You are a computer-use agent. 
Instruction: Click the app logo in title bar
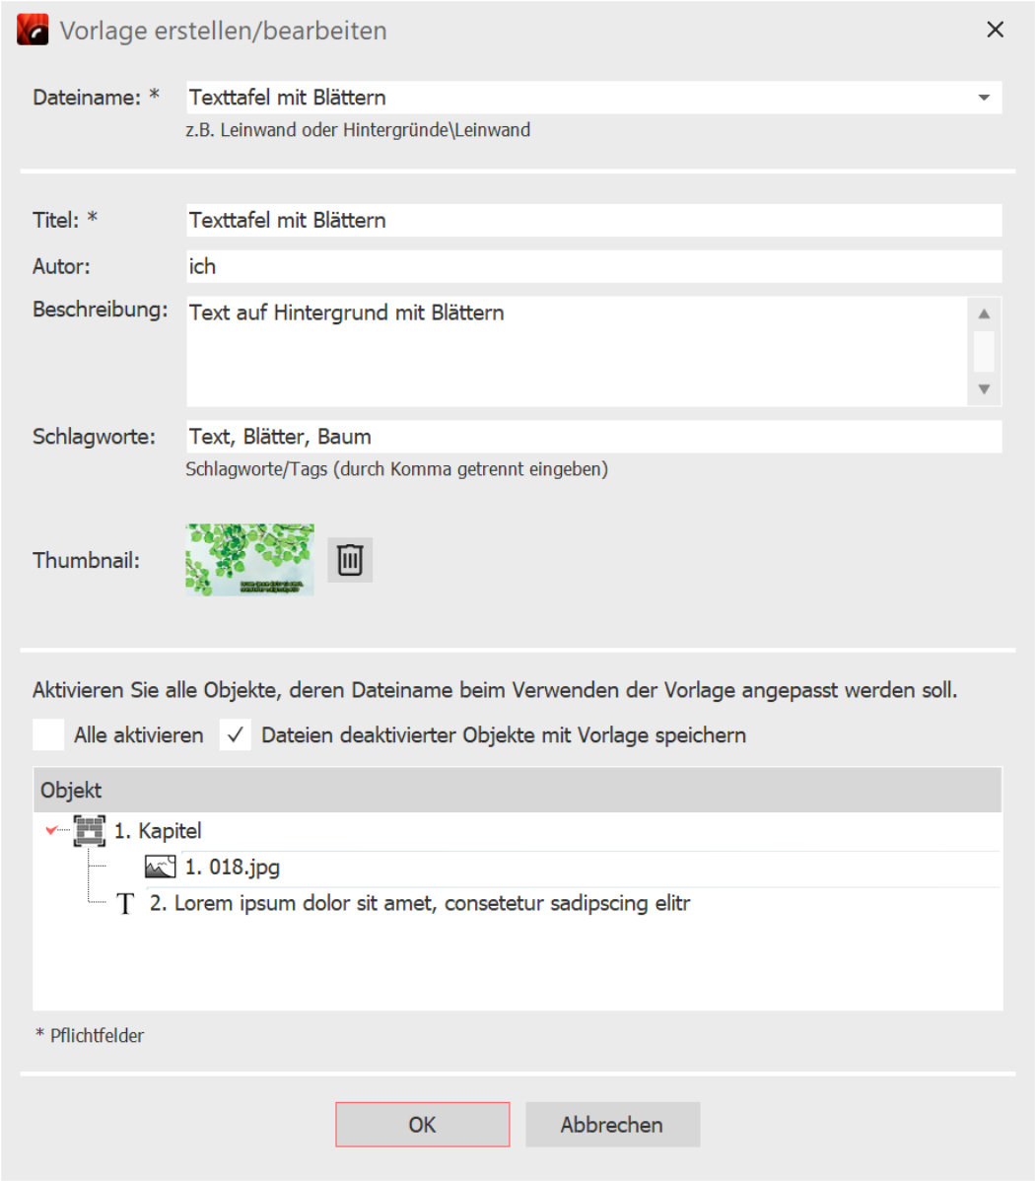pyautogui.click(x=33, y=31)
